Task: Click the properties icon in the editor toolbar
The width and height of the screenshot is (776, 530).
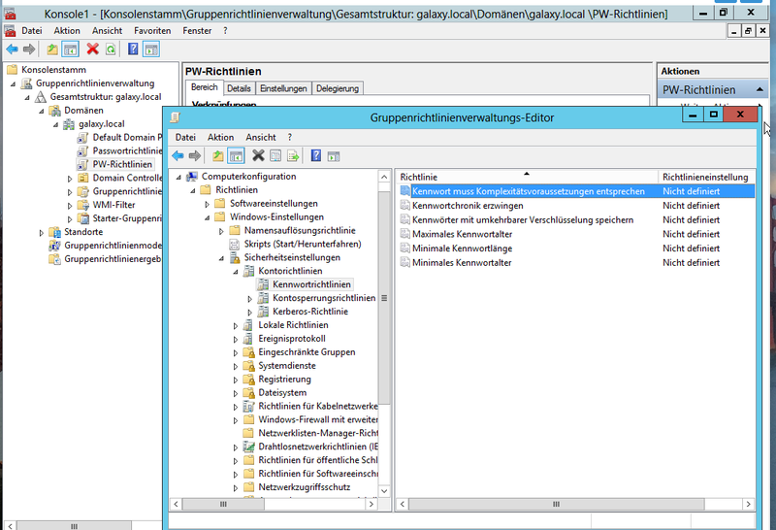Action: [x=275, y=155]
